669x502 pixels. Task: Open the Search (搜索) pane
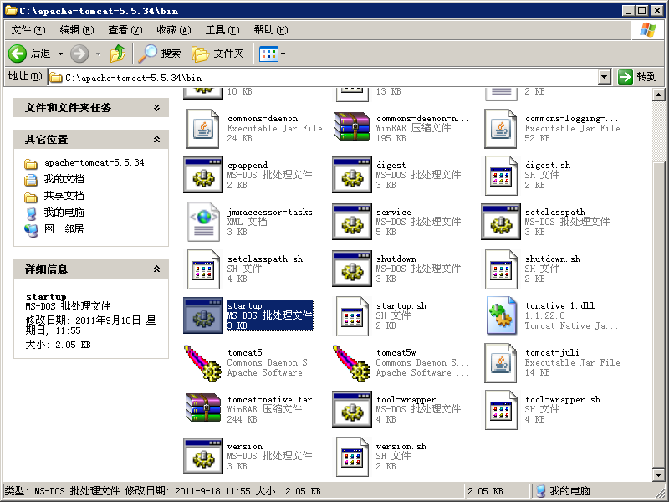point(160,54)
